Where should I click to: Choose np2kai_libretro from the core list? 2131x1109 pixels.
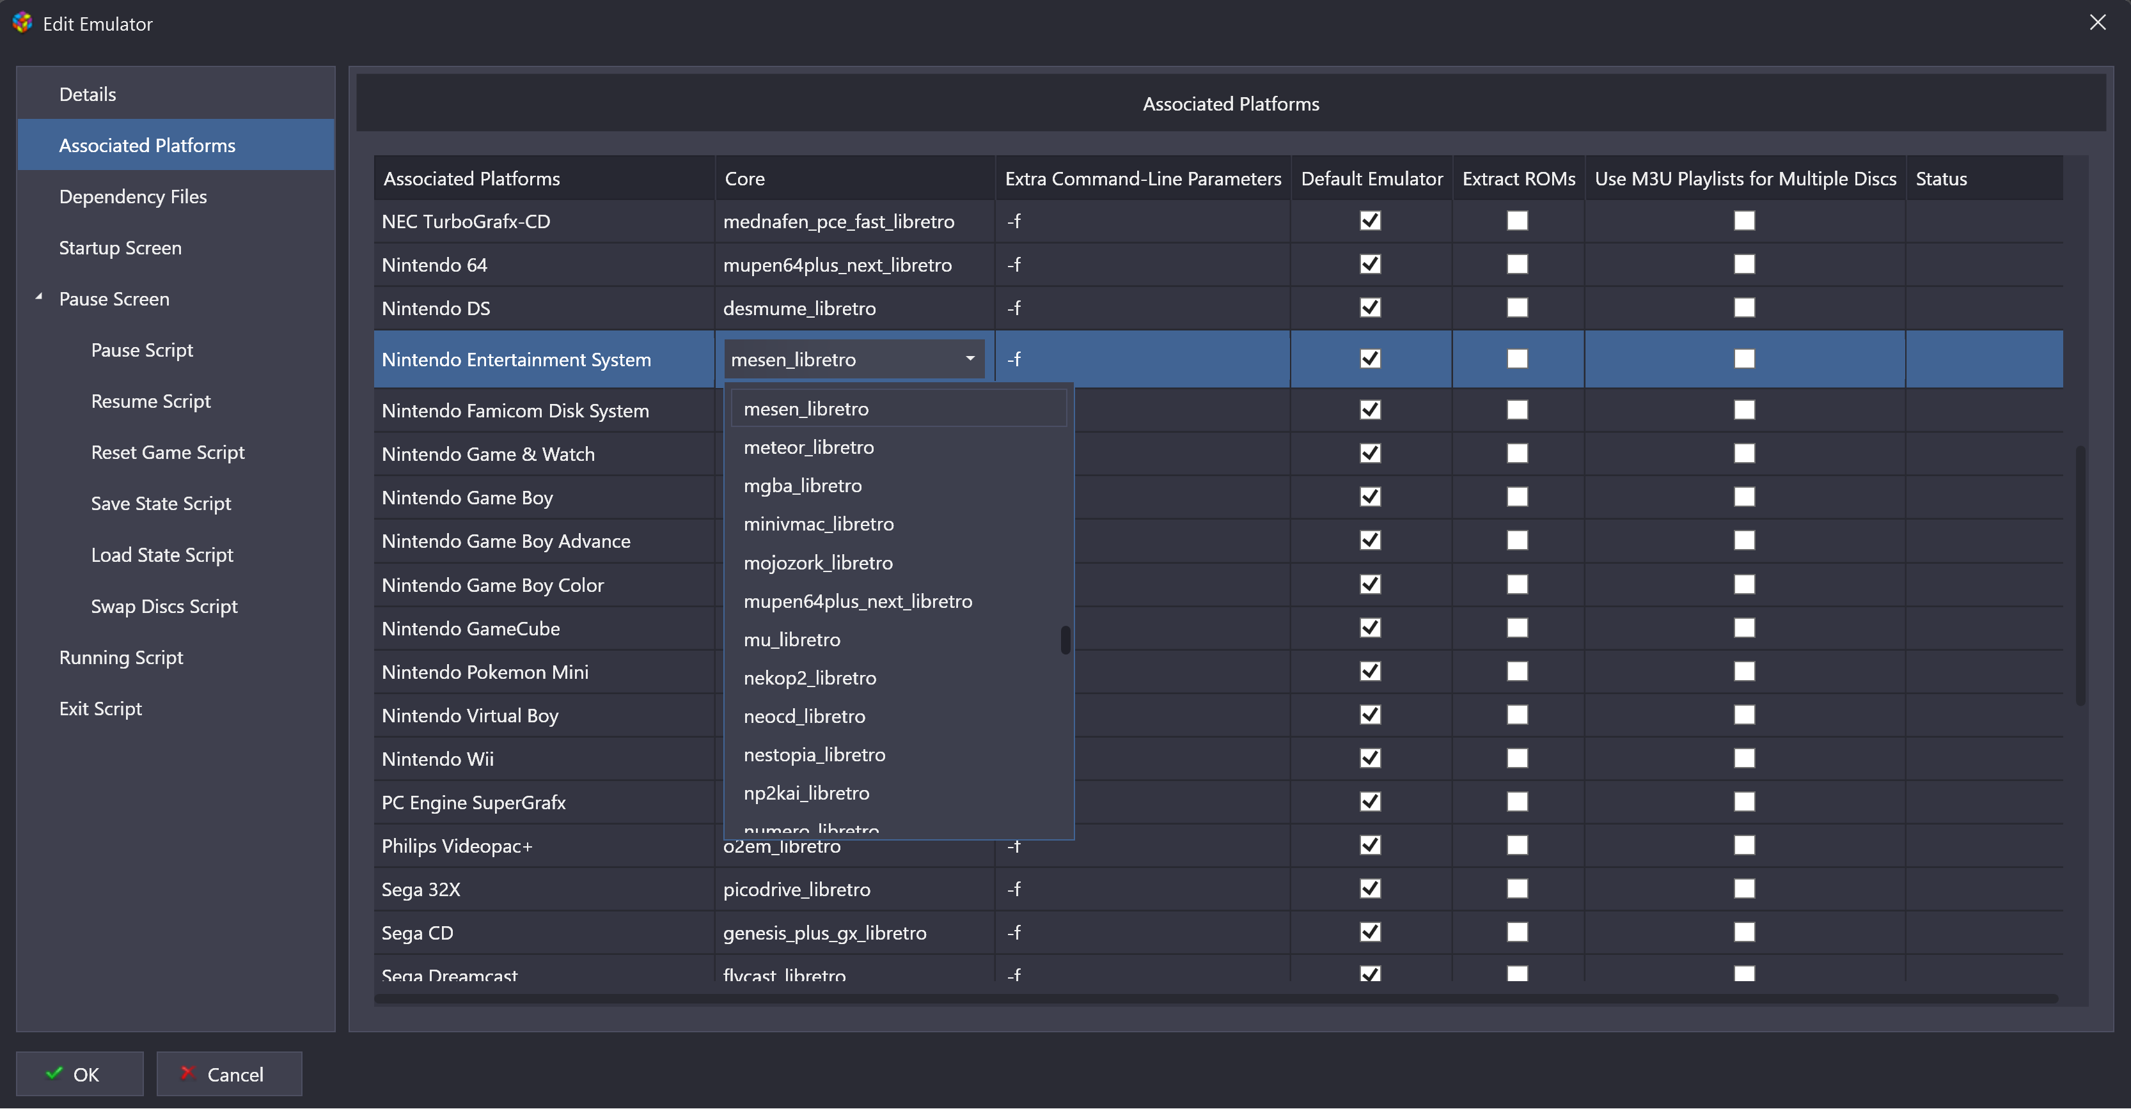coord(899,793)
